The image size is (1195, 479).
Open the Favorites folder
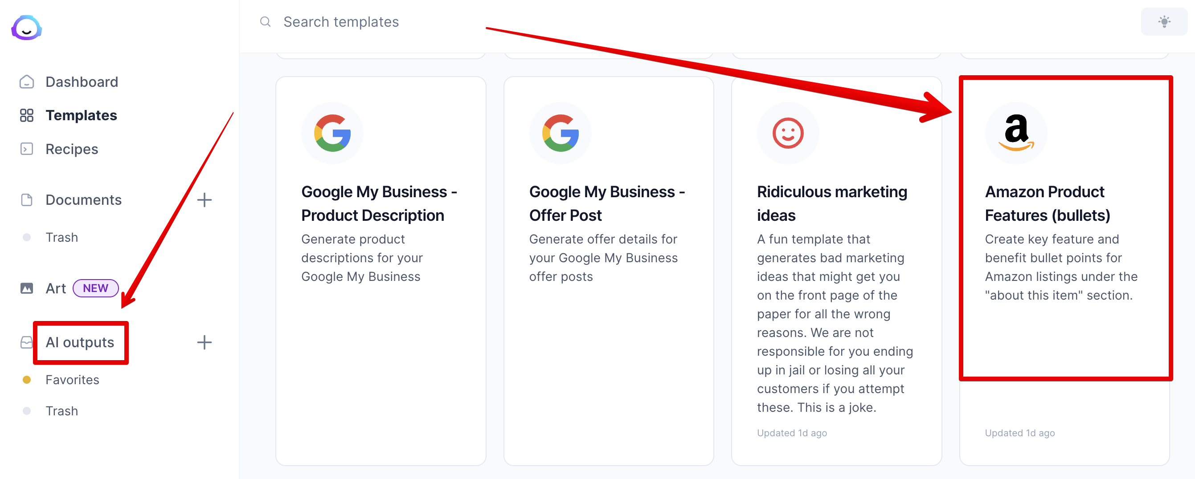(x=72, y=380)
